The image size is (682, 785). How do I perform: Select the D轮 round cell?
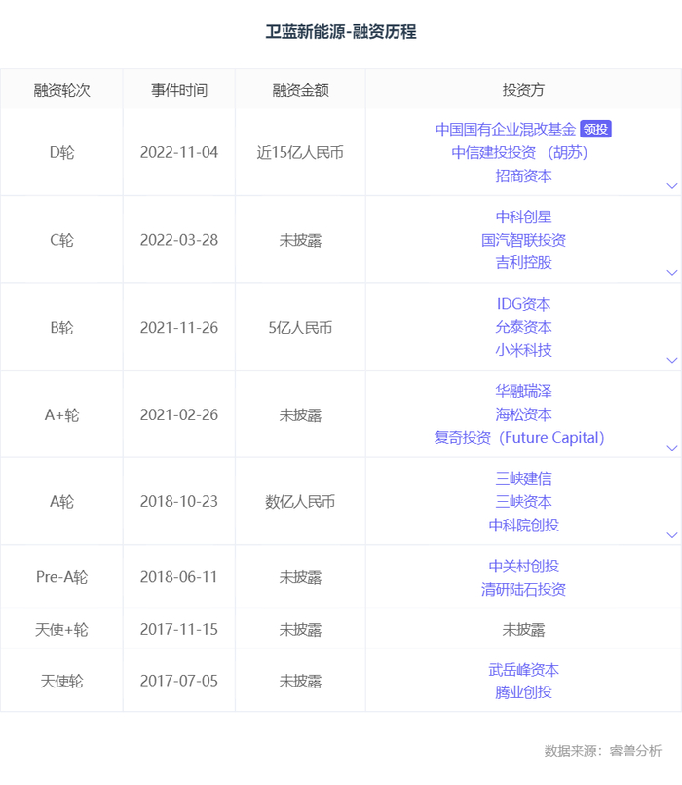pyautogui.click(x=61, y=152)
